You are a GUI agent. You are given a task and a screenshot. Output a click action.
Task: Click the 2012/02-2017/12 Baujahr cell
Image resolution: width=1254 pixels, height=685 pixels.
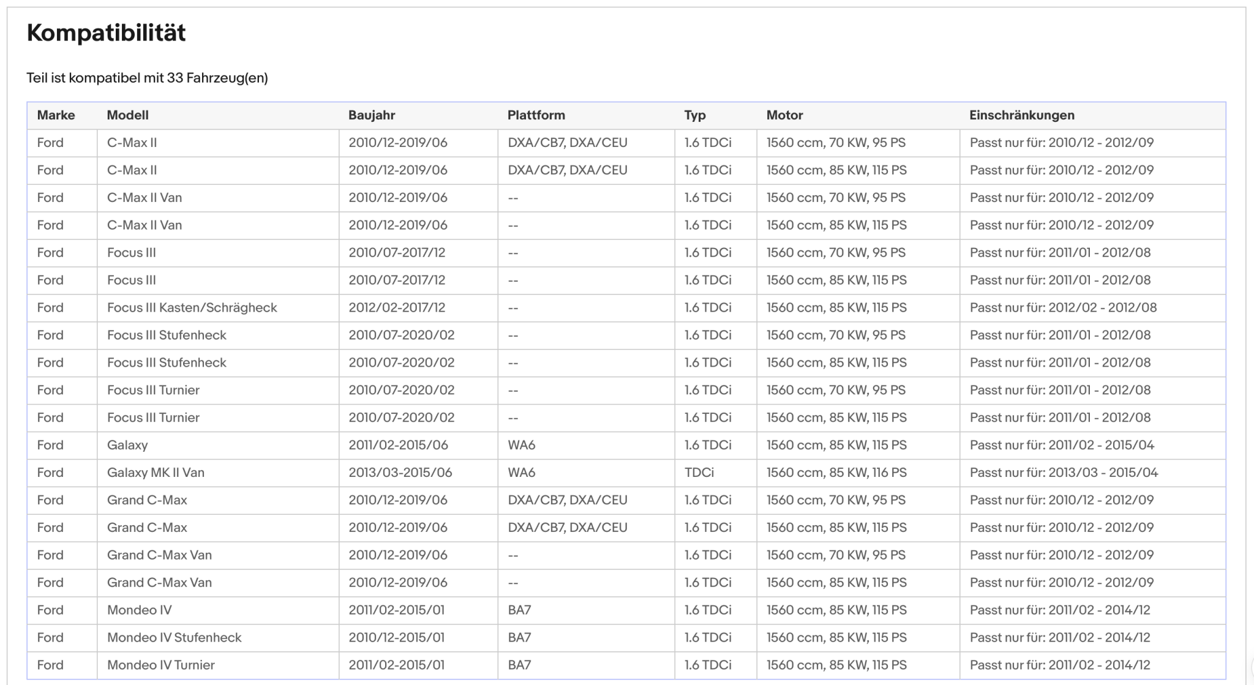click(418, 308)
